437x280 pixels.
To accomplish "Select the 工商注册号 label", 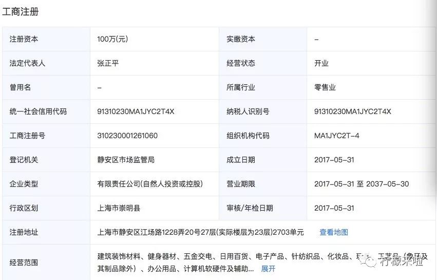I will point(27,136).
